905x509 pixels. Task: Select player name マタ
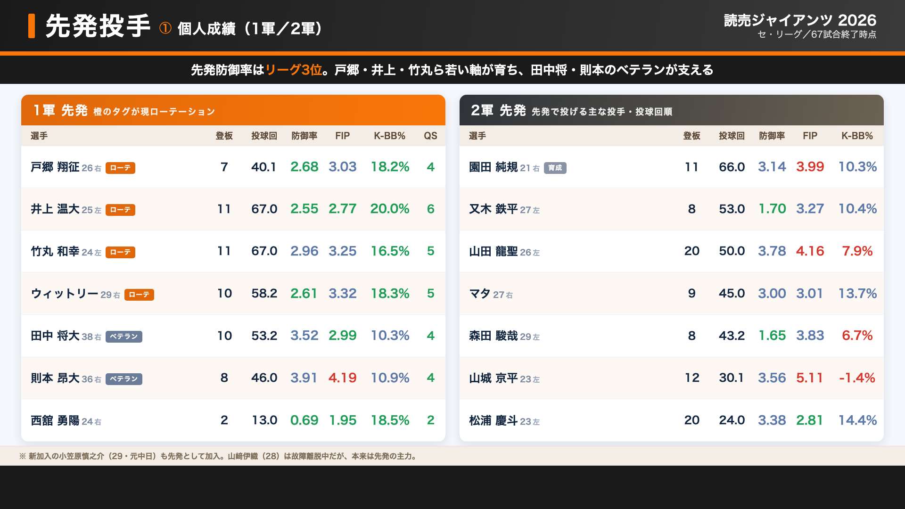tap(480, 294)
